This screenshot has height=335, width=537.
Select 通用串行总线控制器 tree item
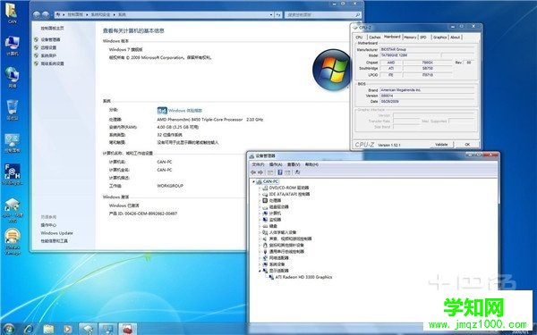[286, 252]
